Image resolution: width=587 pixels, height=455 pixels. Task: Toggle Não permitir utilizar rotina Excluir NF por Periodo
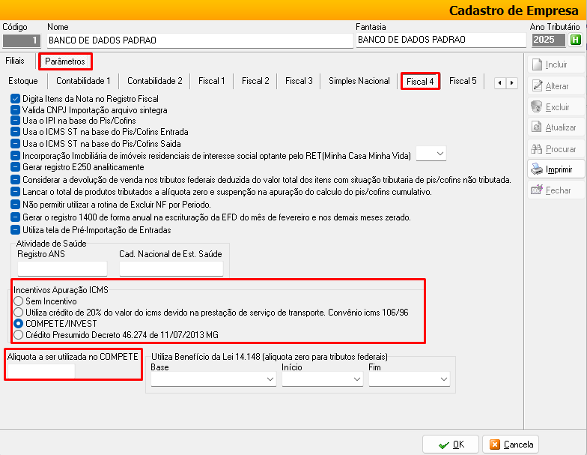click(15, 205)
